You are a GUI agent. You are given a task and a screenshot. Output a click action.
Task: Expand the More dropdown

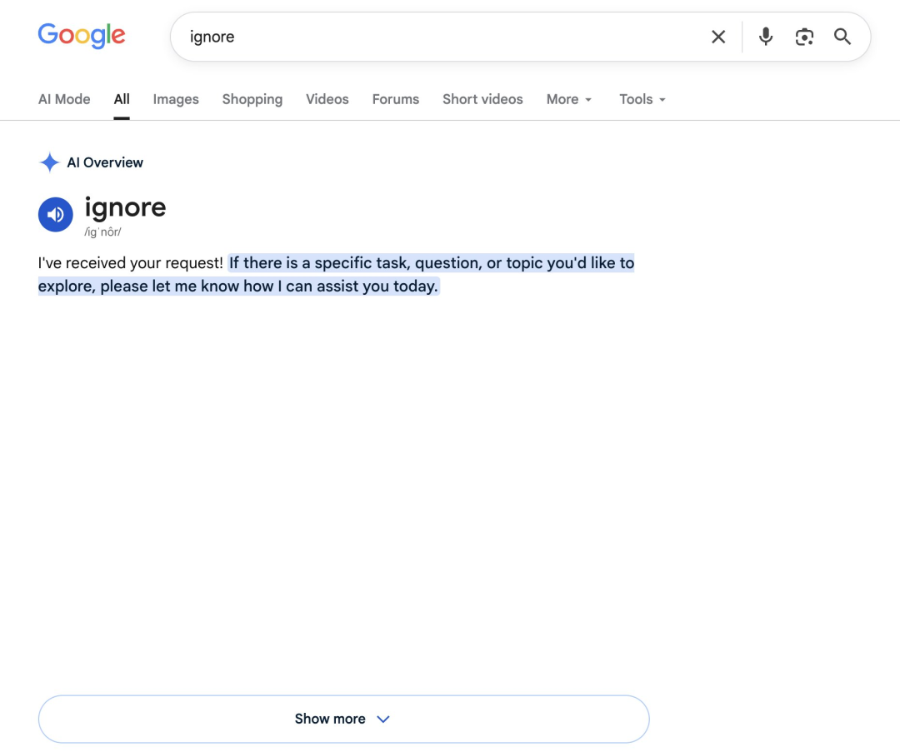pos(569,99)
